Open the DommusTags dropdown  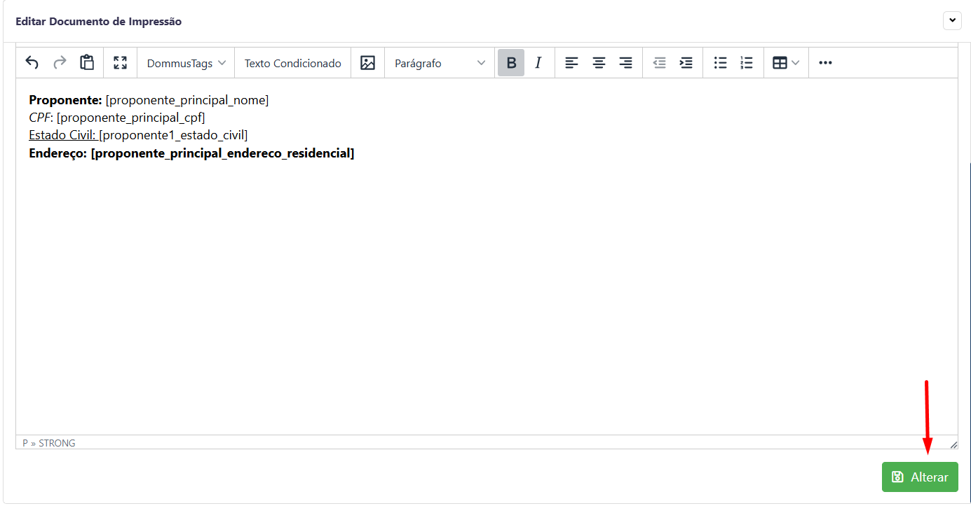186,63
